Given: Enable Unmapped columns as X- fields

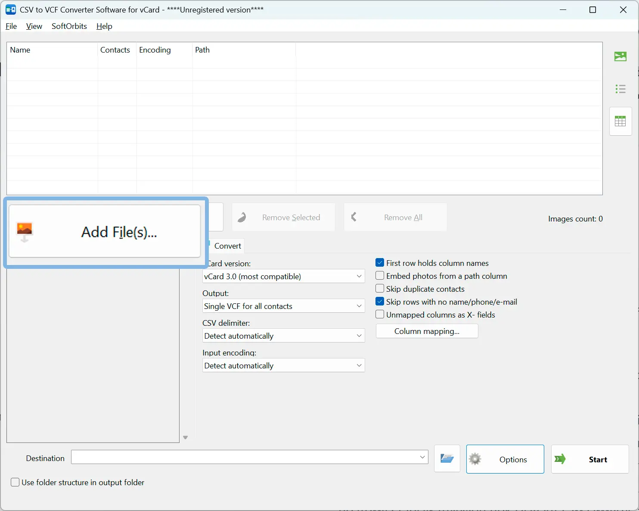Looking at the screenshot, I should point(380,315).
